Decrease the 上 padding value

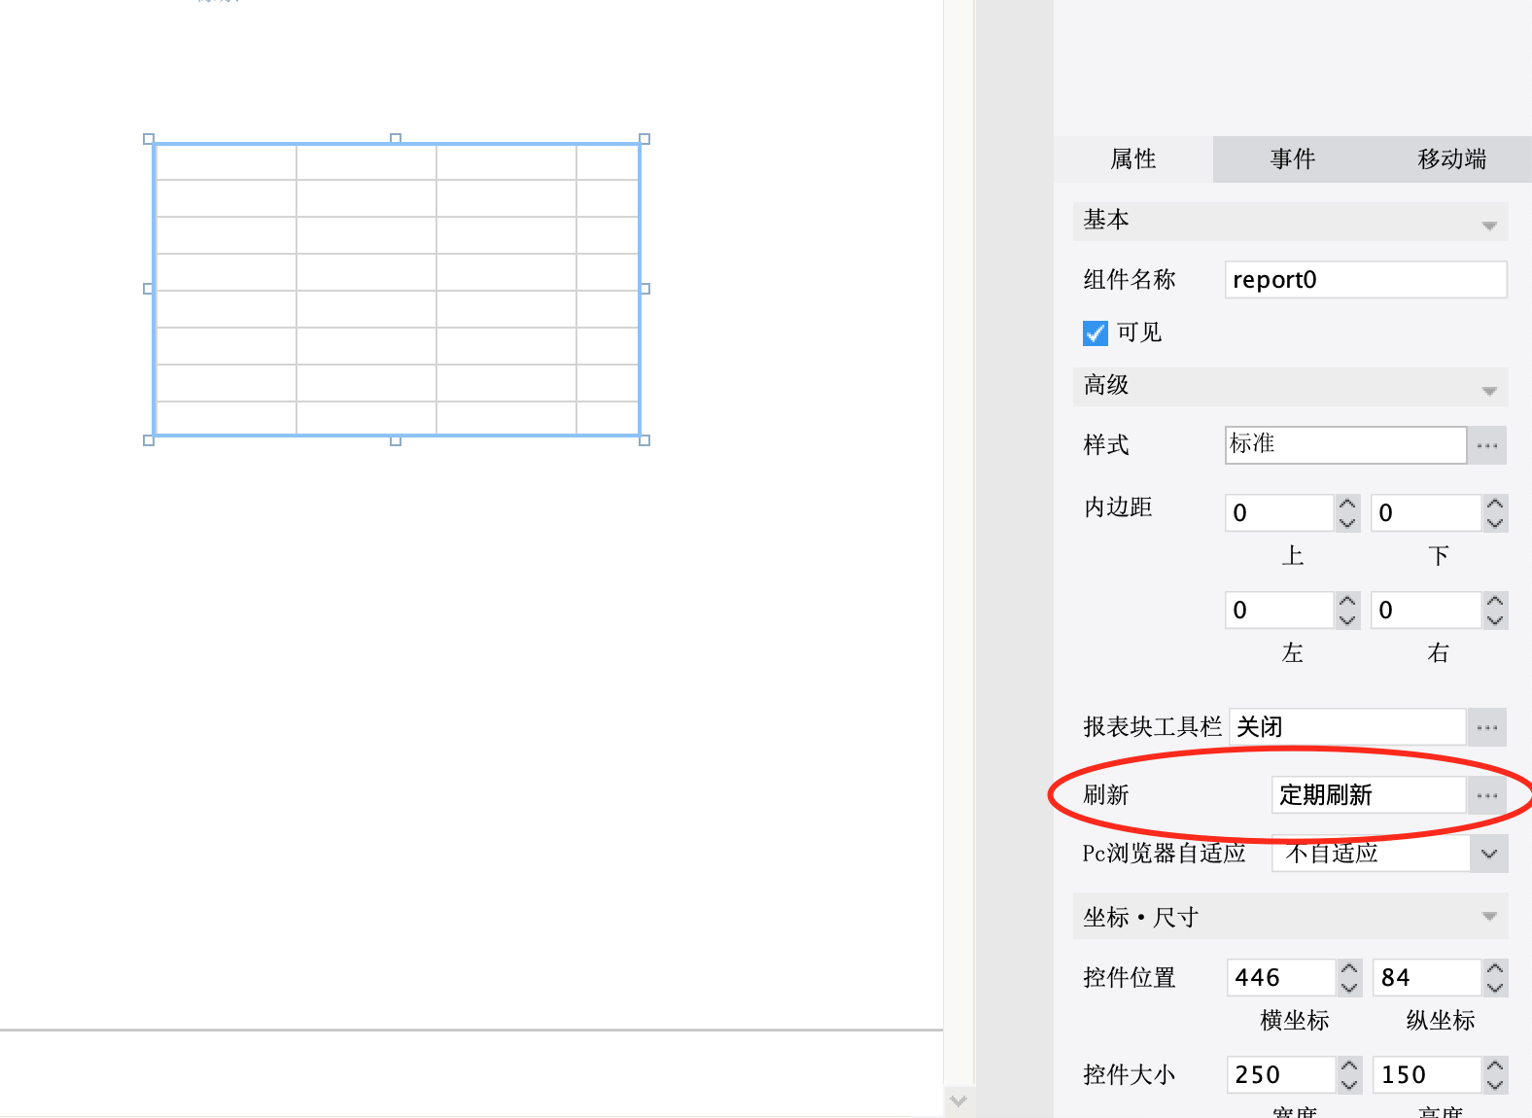click(x=1347, y=522)
